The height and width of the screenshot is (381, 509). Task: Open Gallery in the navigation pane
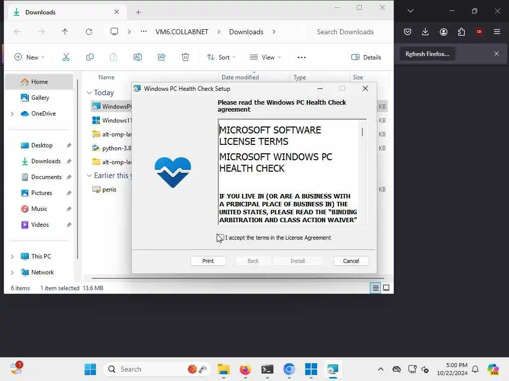pyautogui.click(x=40, y=98)
